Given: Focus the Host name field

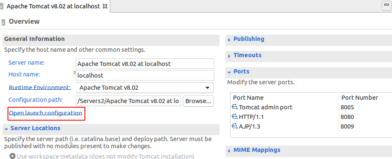Looking at the screenshot, I should (145, 75).
